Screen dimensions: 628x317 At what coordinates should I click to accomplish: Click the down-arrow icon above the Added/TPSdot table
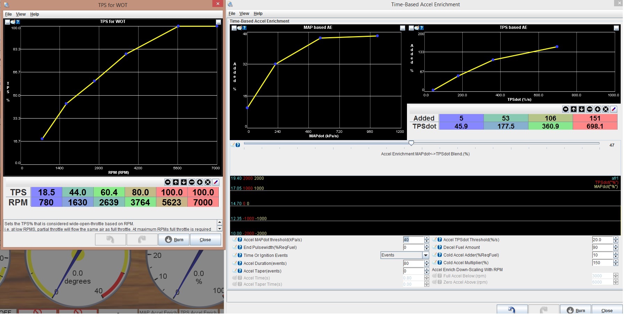coord(582,109)
